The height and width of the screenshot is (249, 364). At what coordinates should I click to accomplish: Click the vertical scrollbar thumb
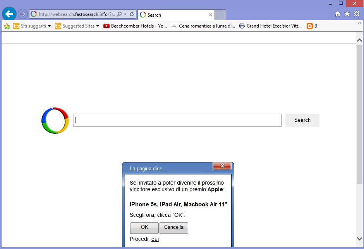click(x=359, y=115)
